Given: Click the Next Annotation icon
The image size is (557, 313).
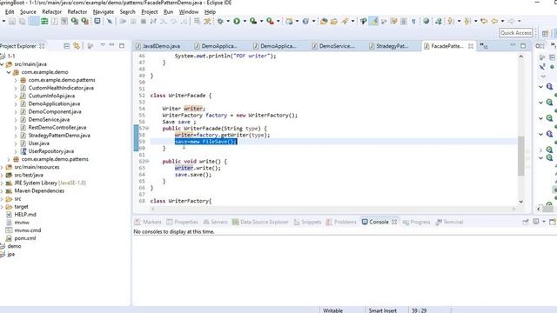Looking at the screenshot, I should pyautogui.click(x=451, y=21).
